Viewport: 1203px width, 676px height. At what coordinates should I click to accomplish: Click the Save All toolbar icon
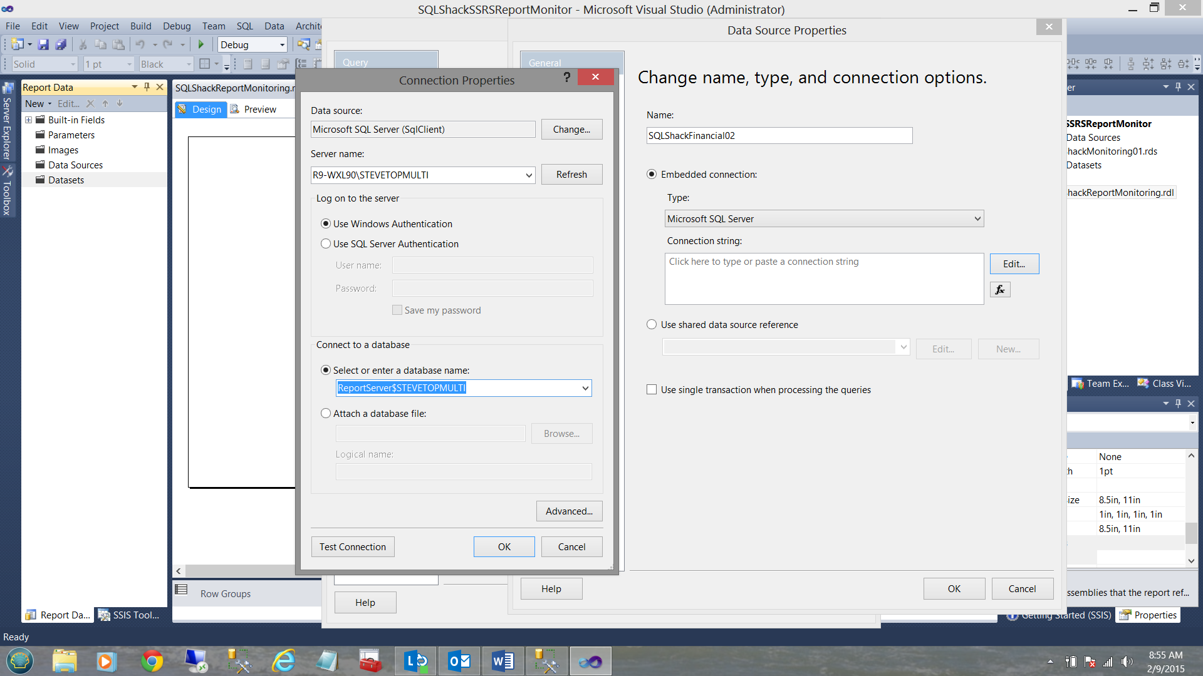pyautogui.click(x=61, y=44)
